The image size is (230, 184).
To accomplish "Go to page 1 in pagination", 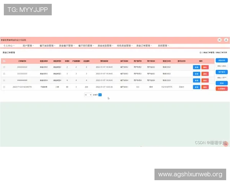I will pos(100,94).
